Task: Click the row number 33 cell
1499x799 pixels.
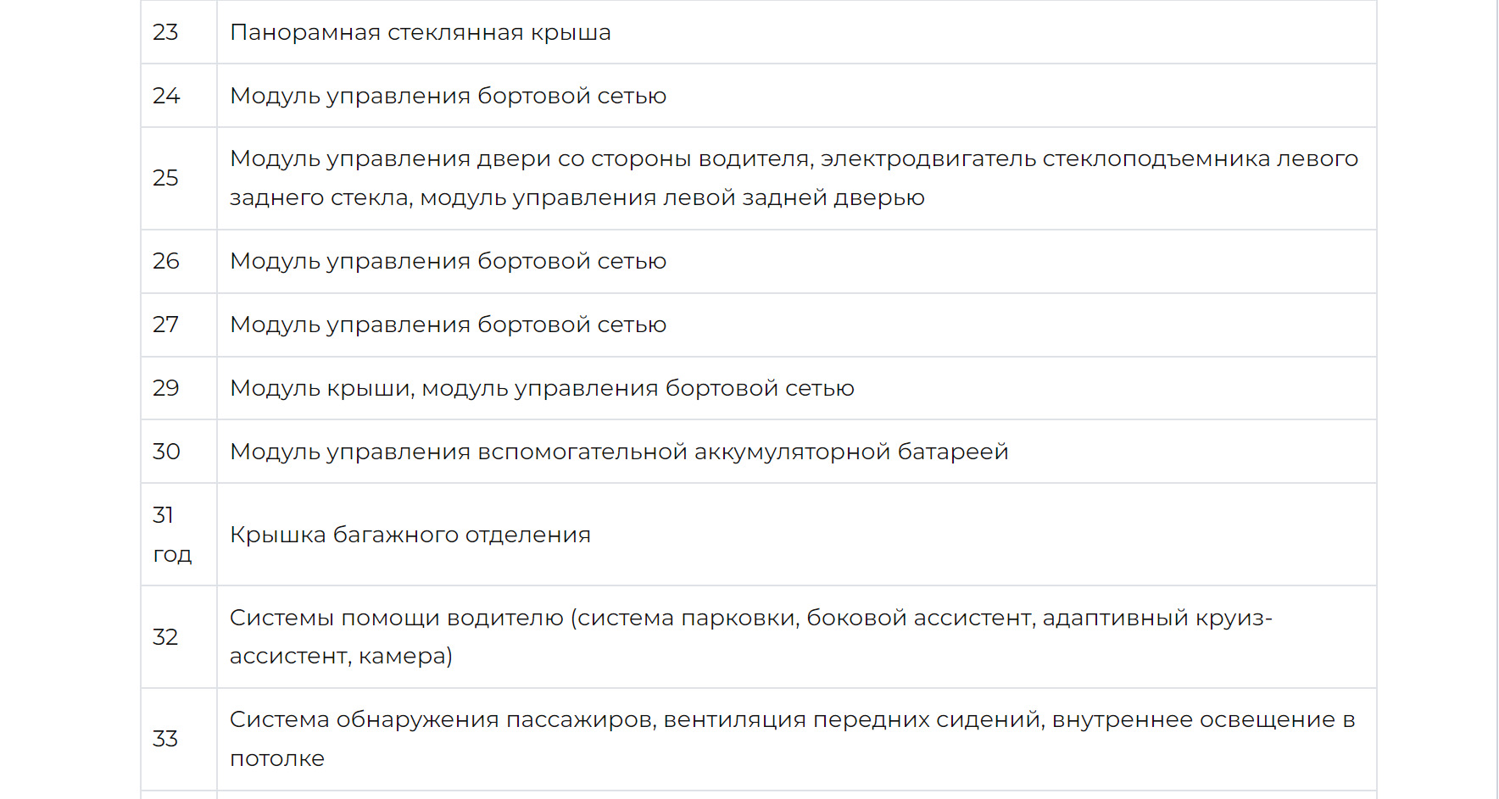Action: coord(166,739)
